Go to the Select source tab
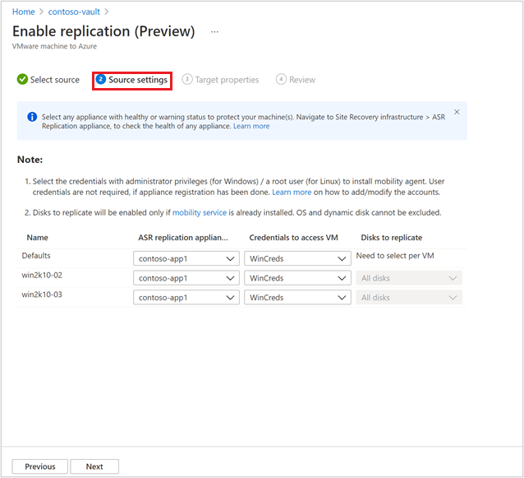Screen dimensions: 524x478 (x=54, y=80)
